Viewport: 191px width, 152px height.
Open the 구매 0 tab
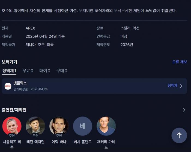coord(62,71)
